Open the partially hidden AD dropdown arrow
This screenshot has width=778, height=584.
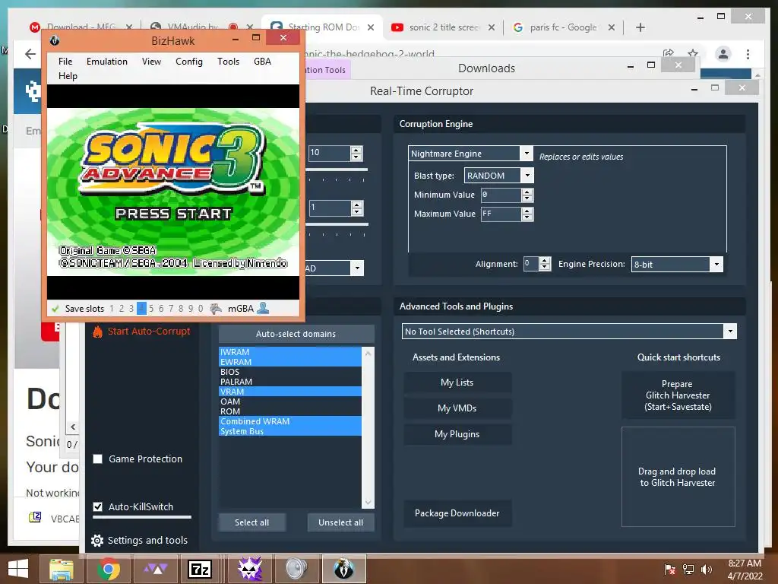click(x=357, y=268)
